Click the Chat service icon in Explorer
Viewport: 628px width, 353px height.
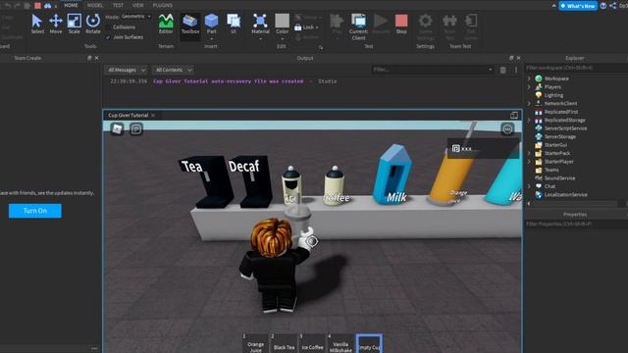tap(539, 186)
